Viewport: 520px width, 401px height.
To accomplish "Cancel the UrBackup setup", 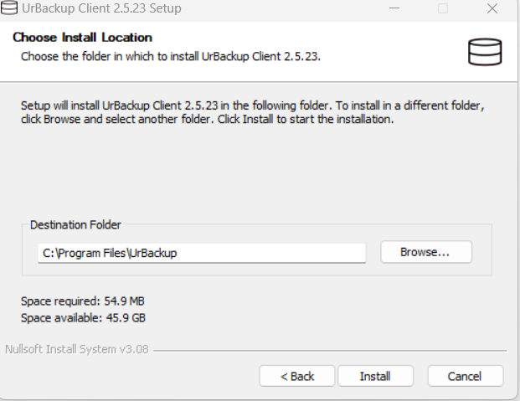I will (x=466, y=376).
